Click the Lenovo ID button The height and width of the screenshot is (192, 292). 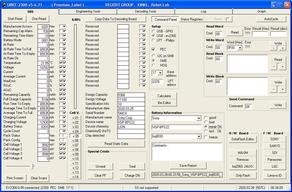[x=275, y=176]
